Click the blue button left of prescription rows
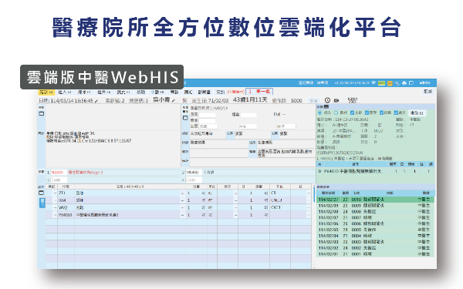 pos(42,203)
